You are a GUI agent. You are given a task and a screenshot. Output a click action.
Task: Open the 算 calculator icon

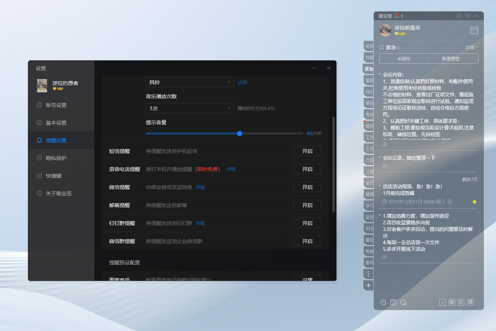click(470, 302)
